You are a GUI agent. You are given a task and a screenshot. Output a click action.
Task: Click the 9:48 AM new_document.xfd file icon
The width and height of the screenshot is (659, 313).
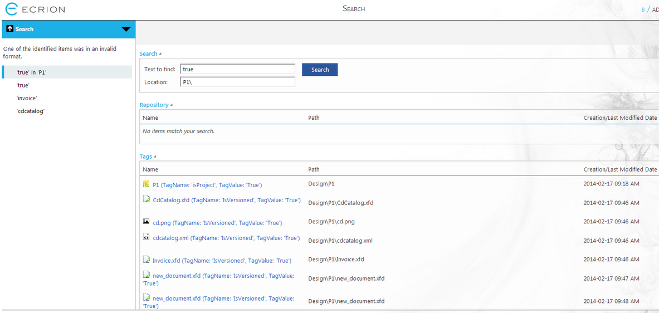click(x=146, y=297)
